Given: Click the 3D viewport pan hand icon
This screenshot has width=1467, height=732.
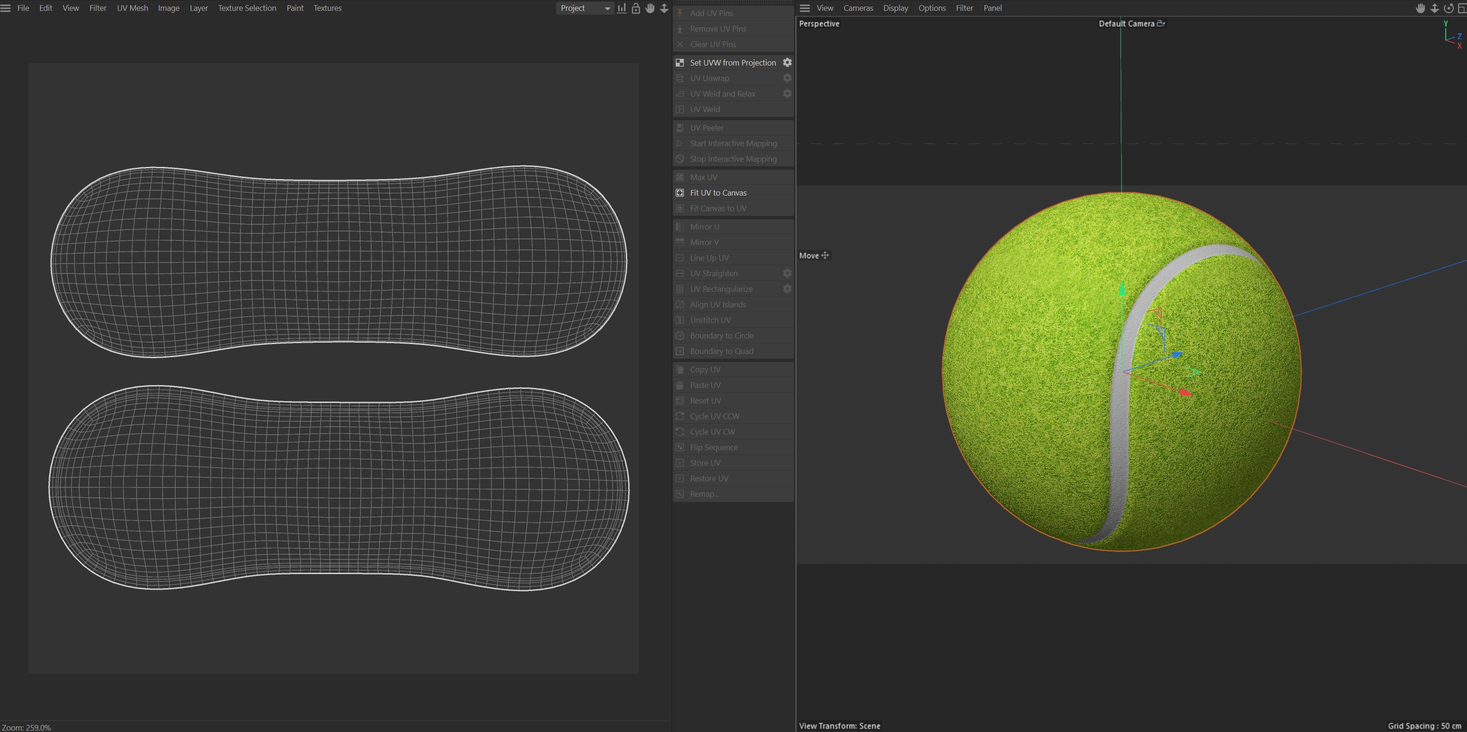Looking at the screenshot, I should [1420, 8].
